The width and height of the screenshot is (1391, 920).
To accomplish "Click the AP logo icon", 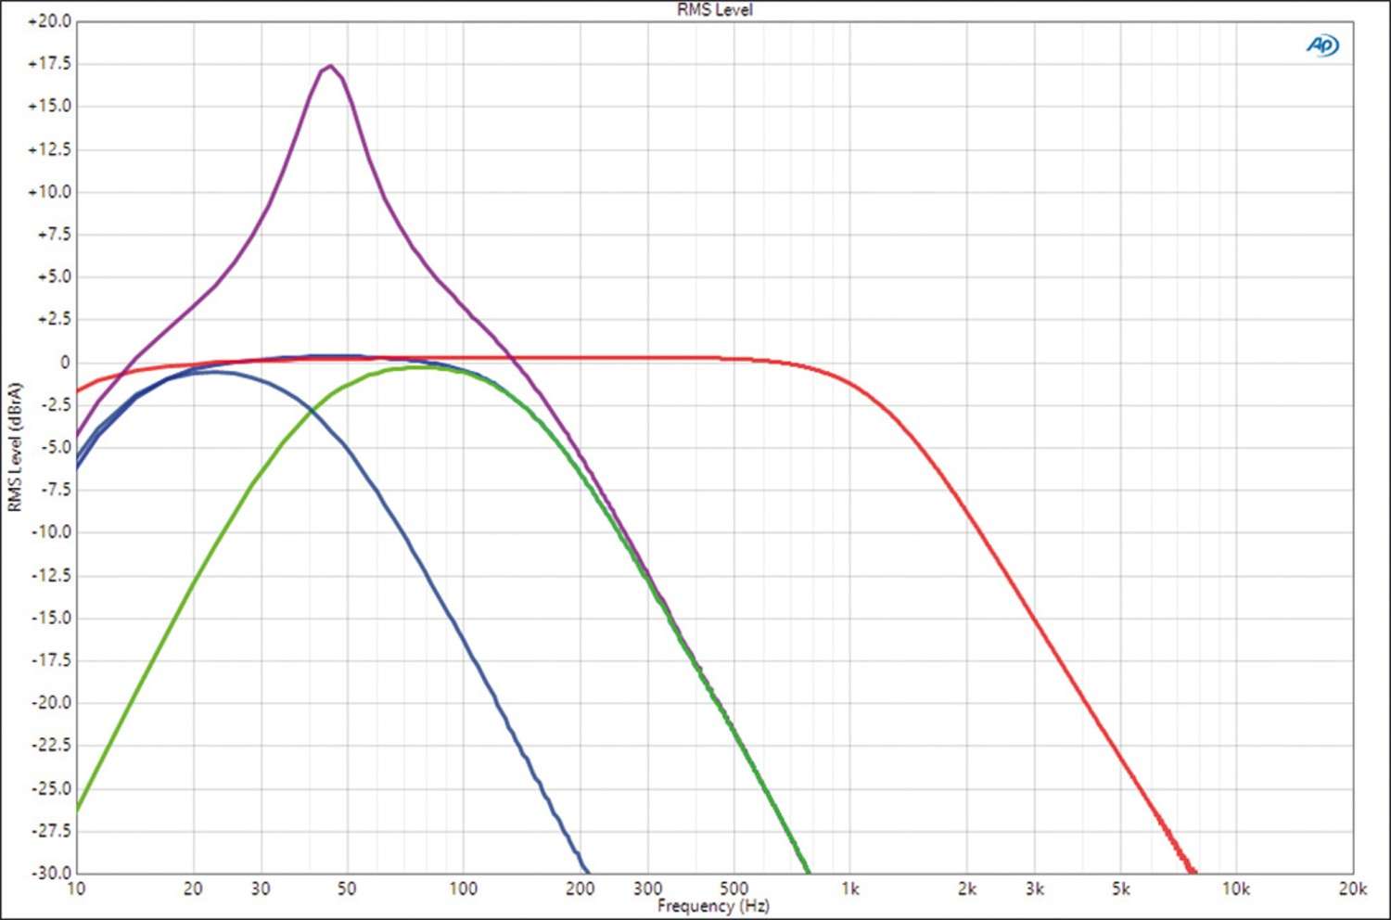I will click(x=1322, y=45).
